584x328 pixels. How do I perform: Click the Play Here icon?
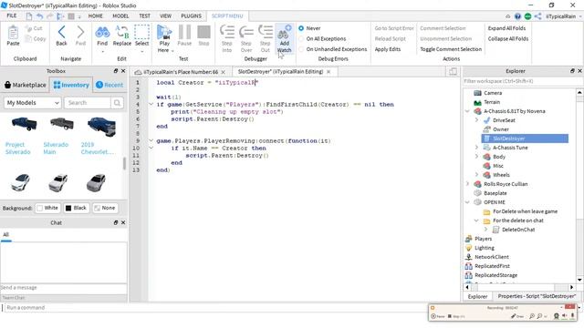point(164,33)
